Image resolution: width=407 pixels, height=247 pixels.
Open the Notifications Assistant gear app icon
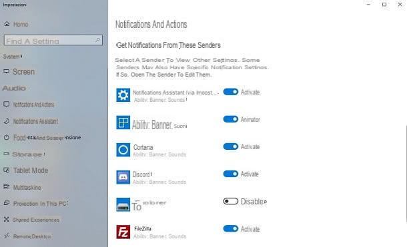pyautogui.click(x=123, y=95)
